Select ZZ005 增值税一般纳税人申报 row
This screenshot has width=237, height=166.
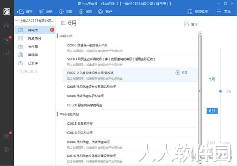130,48
